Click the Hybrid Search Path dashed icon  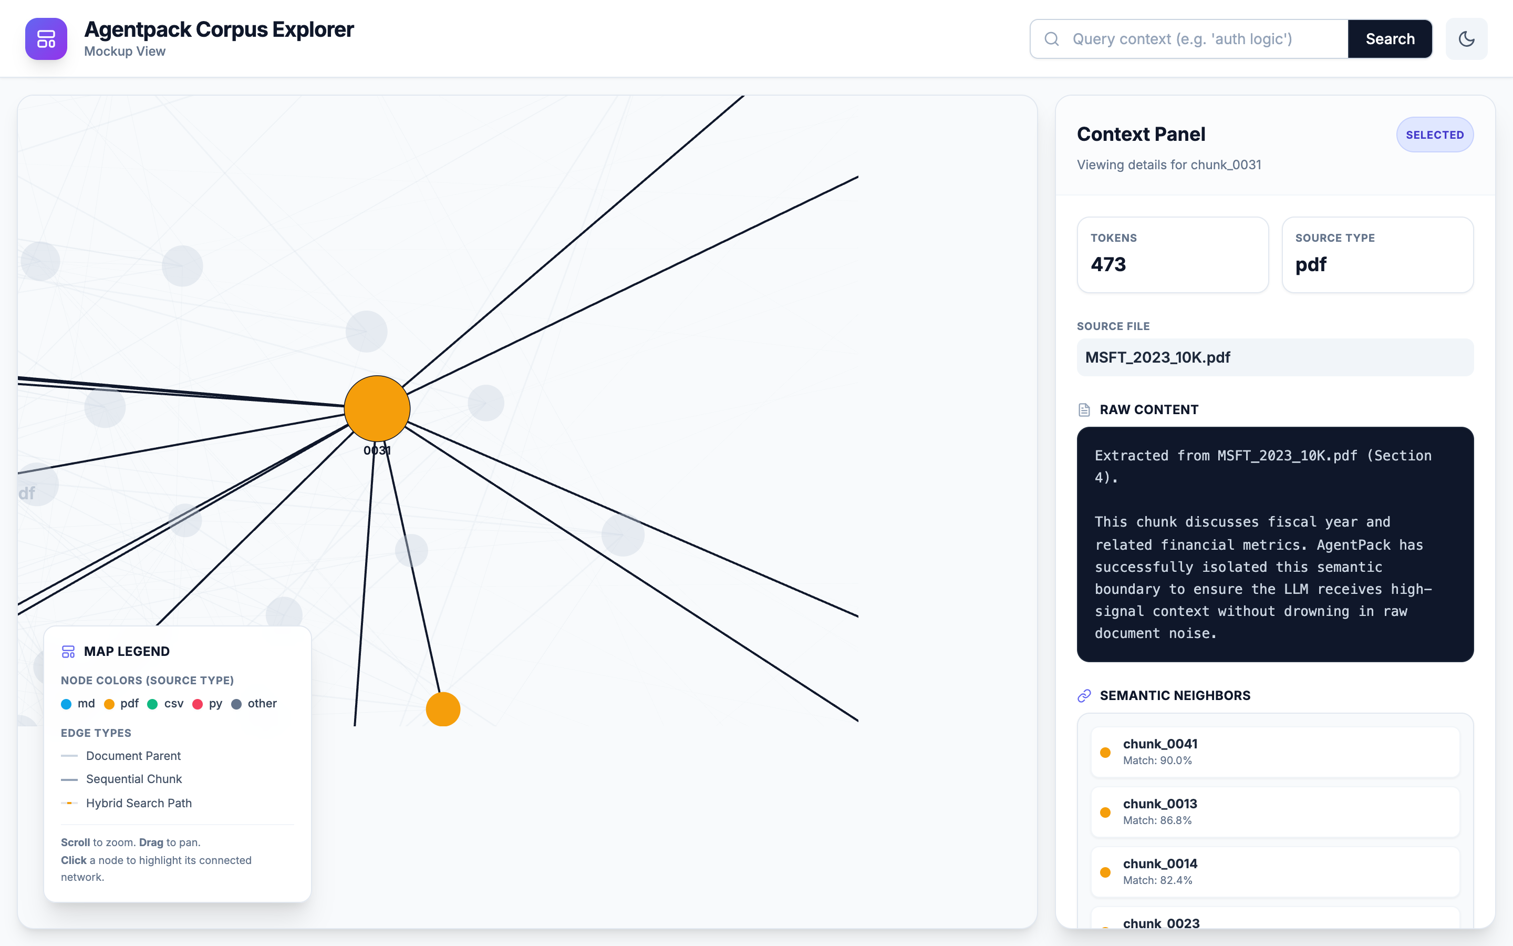pos(69,803)
